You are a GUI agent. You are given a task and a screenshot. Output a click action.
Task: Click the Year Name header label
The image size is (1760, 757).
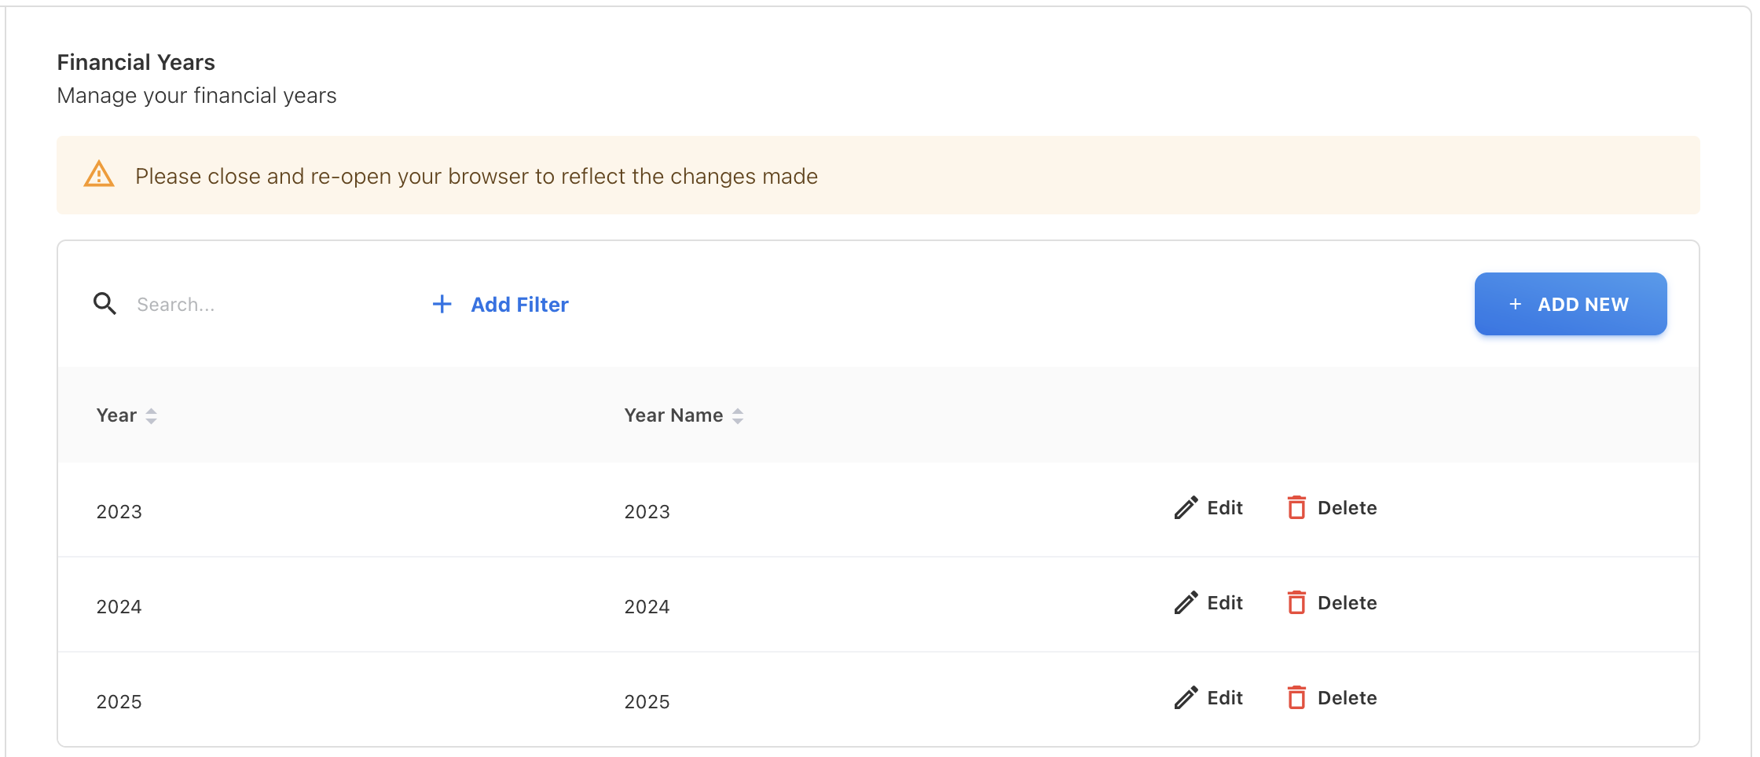[x=673, y=415]
